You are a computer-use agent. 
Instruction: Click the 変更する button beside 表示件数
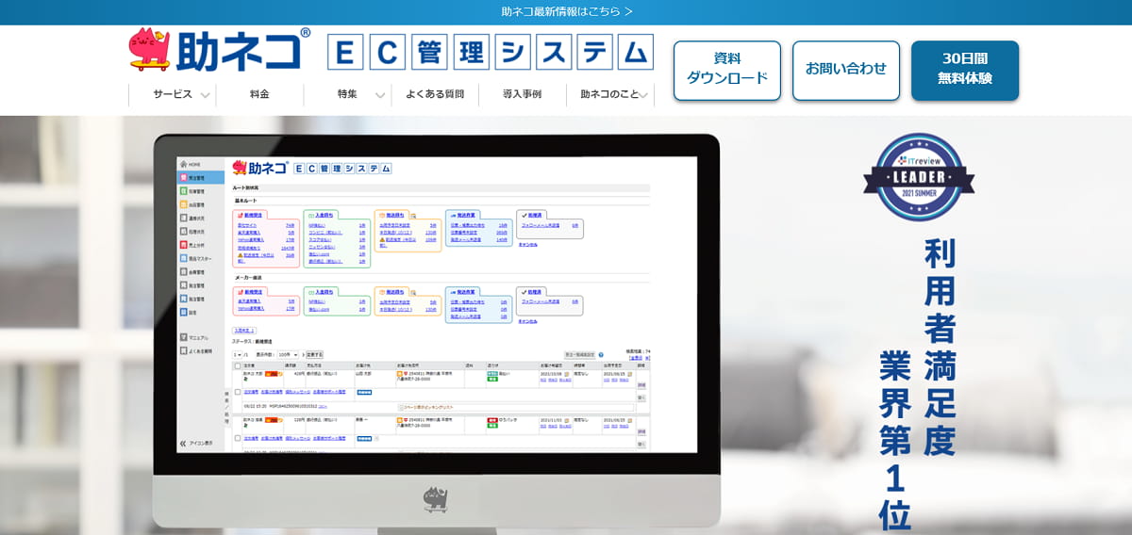coord(314,354)
